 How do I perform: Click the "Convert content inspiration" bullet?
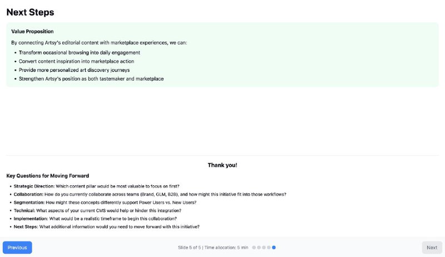(76, 61)
